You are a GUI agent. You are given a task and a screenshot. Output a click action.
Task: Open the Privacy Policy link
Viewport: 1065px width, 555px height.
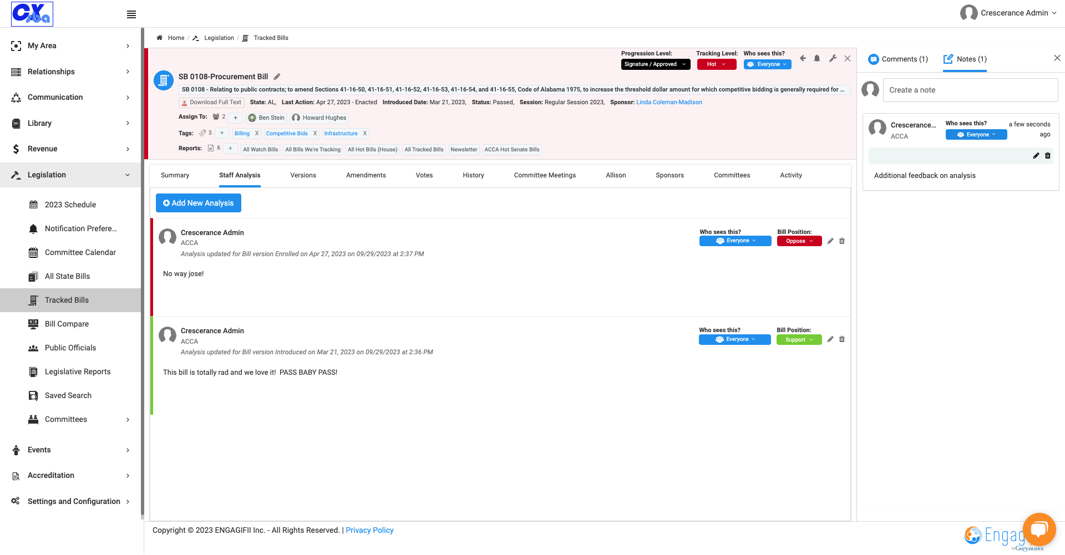click(x=369, y=531)
